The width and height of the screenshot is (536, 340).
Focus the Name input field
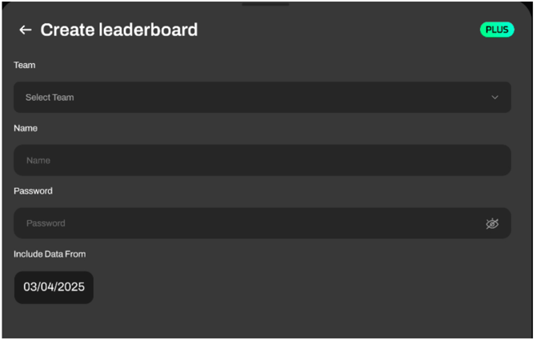262,161
